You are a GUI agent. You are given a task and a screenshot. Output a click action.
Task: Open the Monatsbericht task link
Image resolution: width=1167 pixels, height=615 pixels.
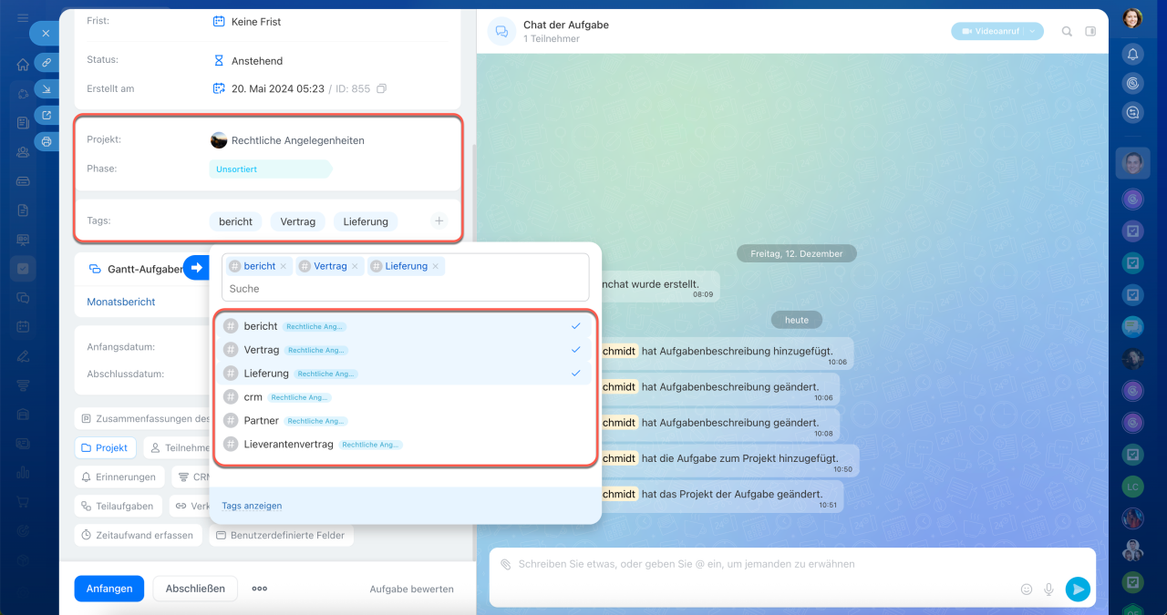[x=121, y=302]
